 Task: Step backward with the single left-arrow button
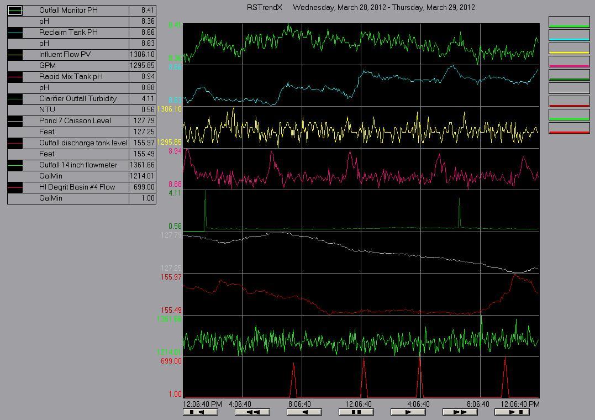pyautogui.click(x=304, y=412)
